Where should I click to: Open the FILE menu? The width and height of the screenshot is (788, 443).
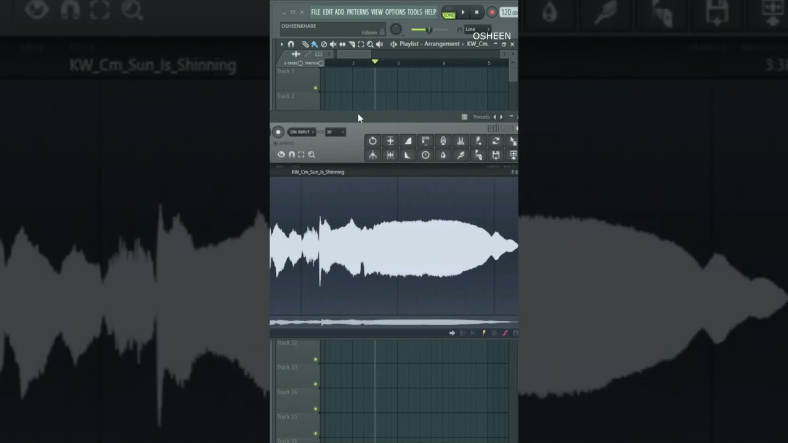tap(315, 12)
